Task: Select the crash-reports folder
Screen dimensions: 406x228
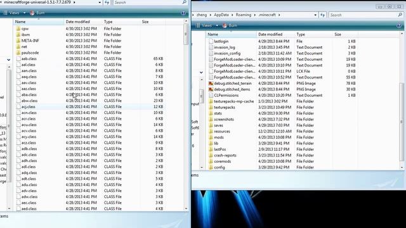Action: pos(225,155)
